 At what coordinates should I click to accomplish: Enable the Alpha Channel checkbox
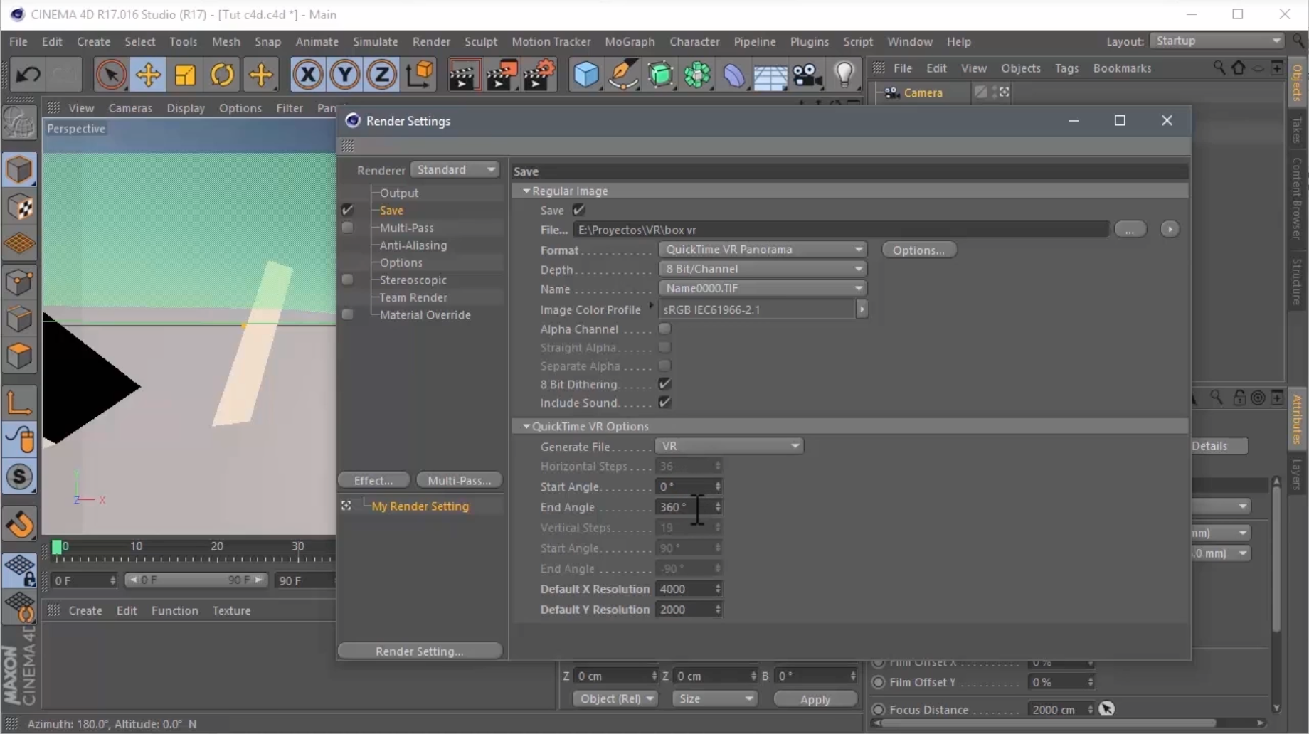(664, 329)
